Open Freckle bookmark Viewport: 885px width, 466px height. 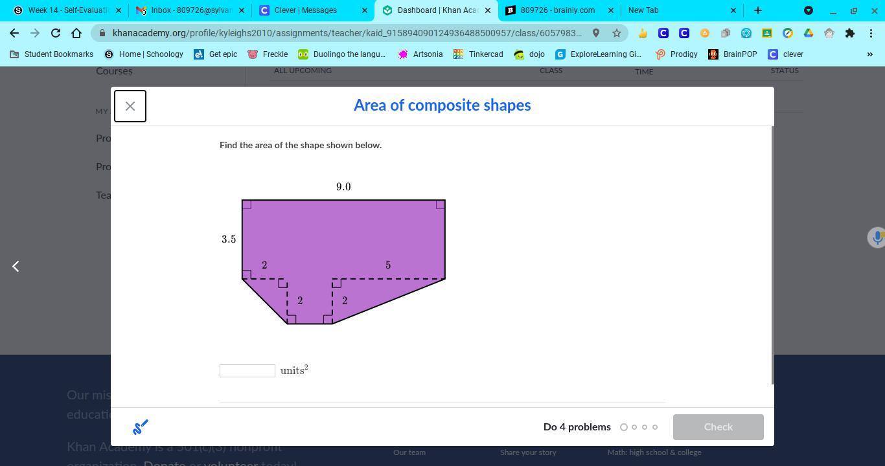click(268, 54)
